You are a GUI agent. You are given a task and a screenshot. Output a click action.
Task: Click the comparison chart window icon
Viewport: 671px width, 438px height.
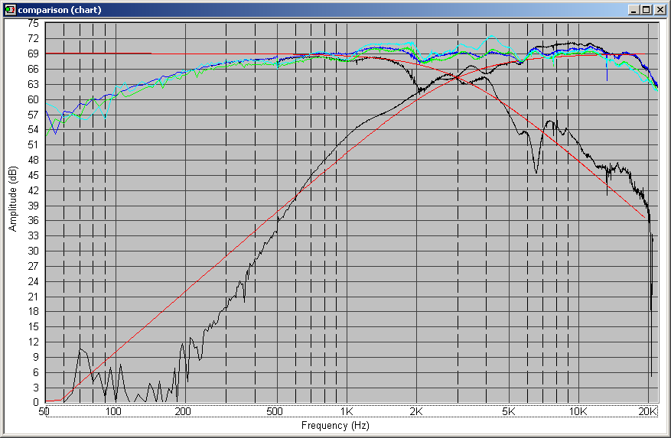10,9
